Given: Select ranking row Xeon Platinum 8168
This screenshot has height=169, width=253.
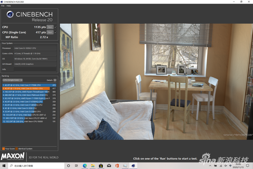Looking at the screenshot, I should [x=29, y=95].
